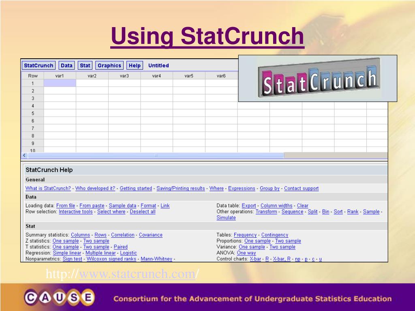Open the 'Saving/Printing results' link

pos(180,188)
